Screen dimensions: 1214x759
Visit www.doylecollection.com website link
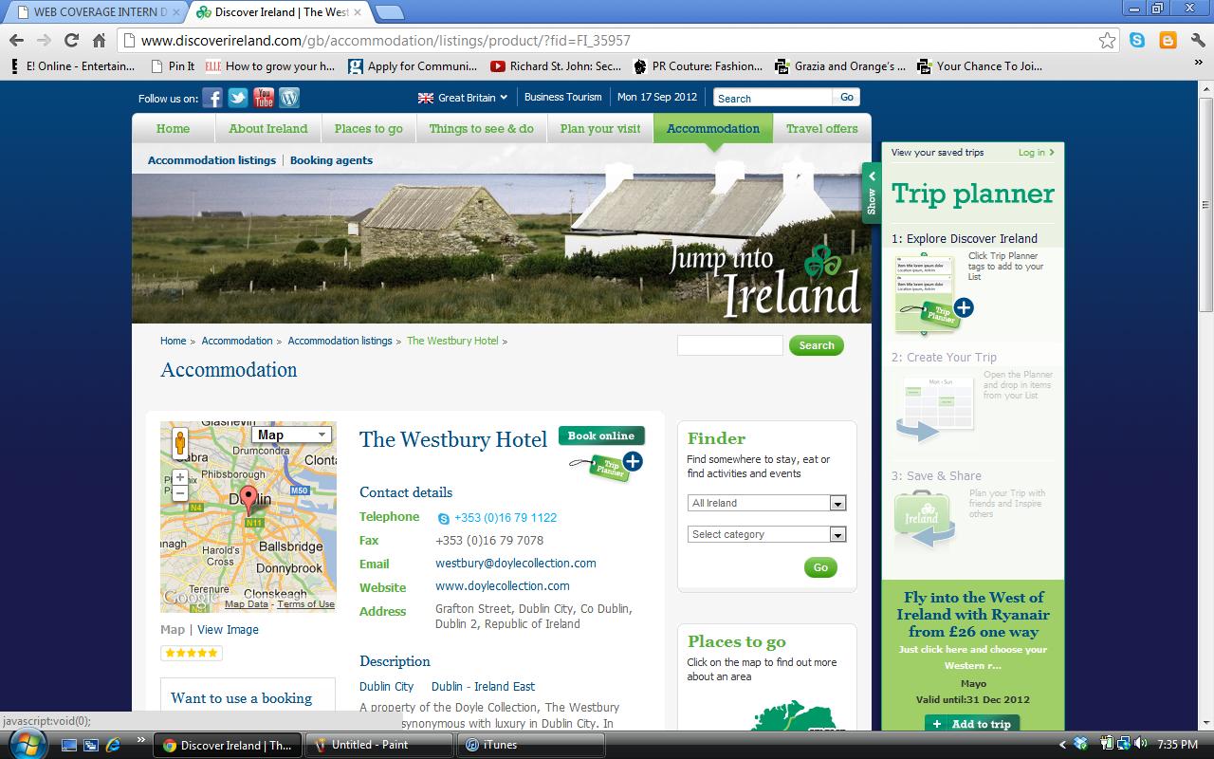click(503, 586)
